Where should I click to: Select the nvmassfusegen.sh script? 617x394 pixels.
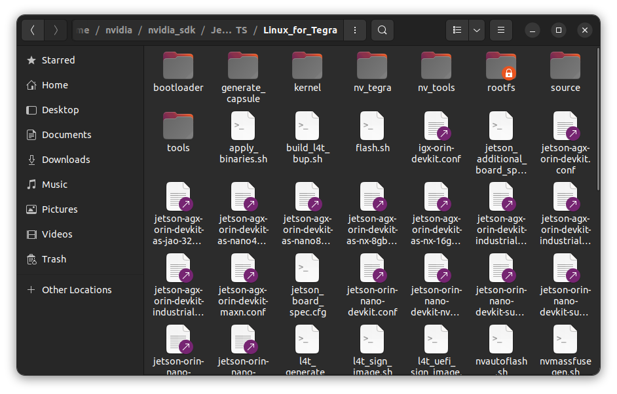565,349
